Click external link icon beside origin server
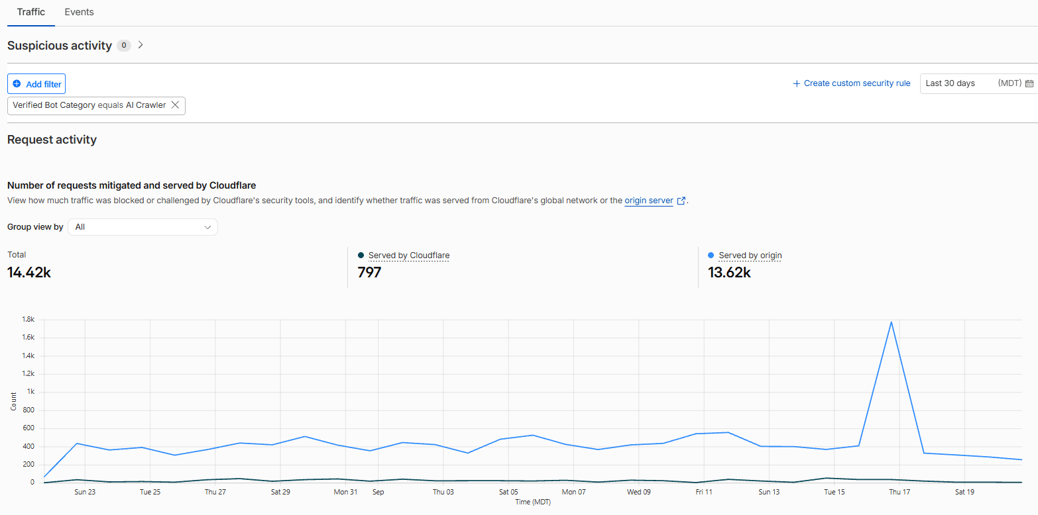 coord(681,201)
